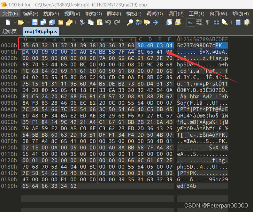Undo the last edit

point(108,22)
